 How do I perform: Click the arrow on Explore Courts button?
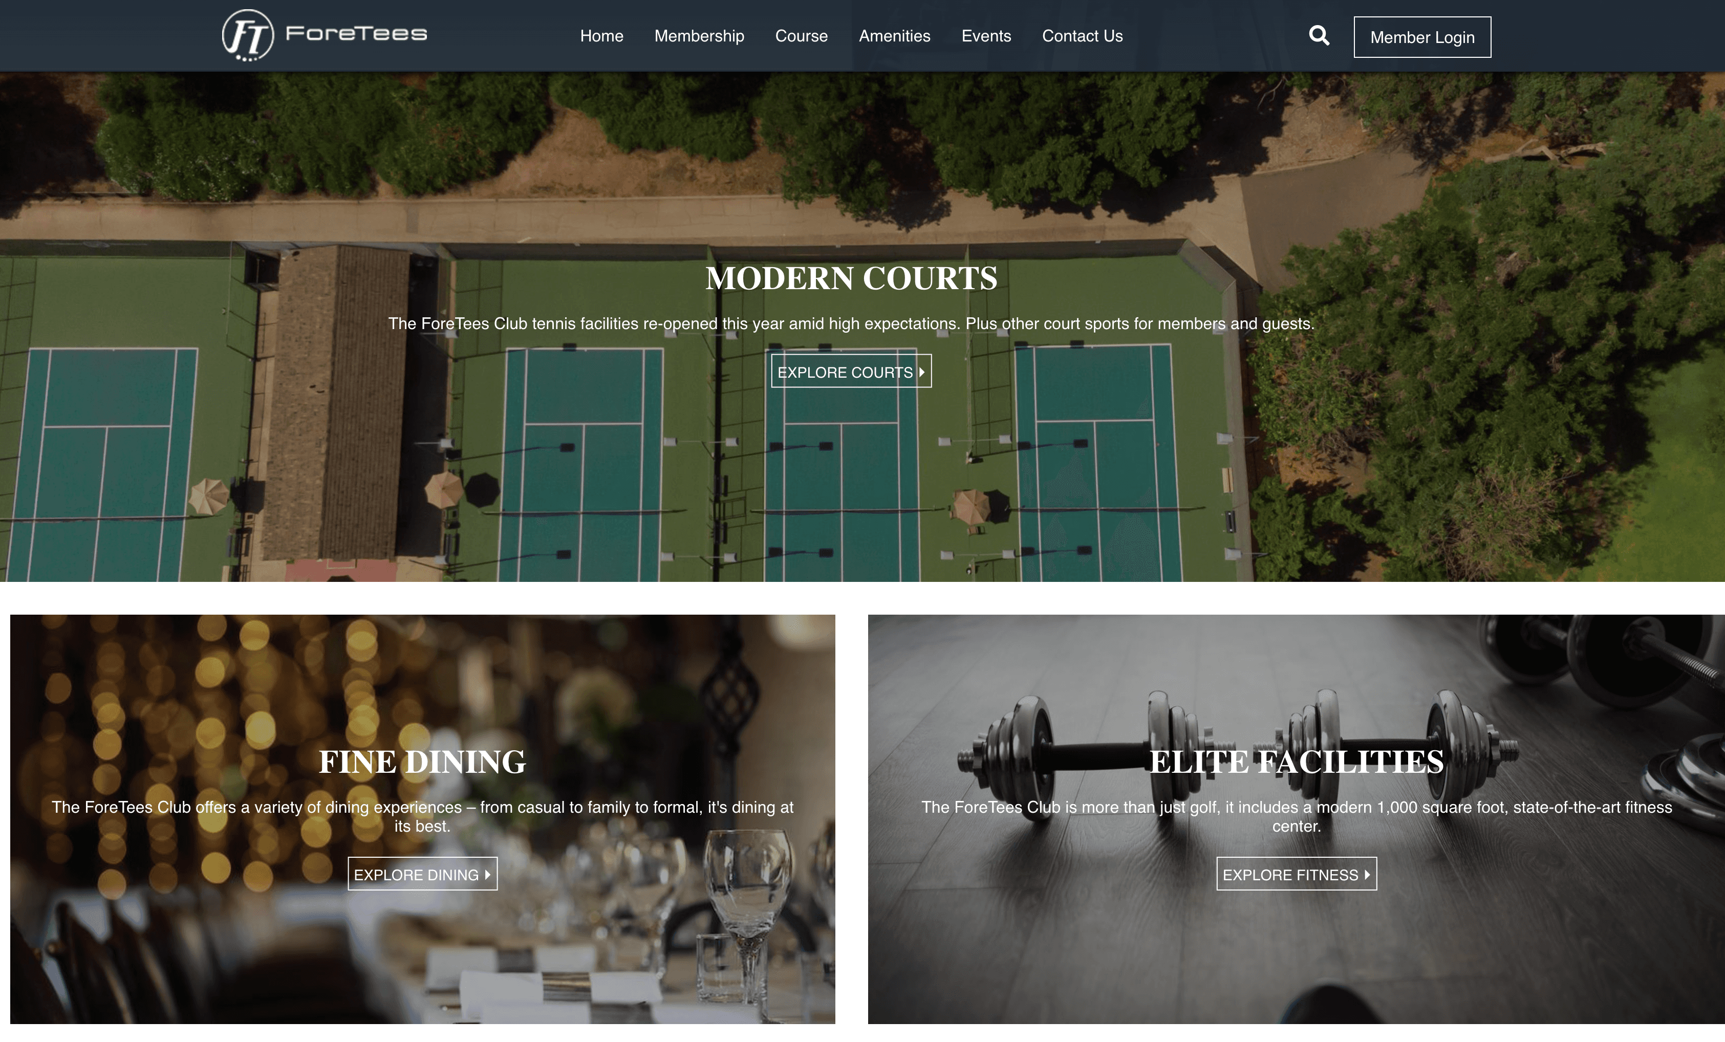(x=922, y=372)
